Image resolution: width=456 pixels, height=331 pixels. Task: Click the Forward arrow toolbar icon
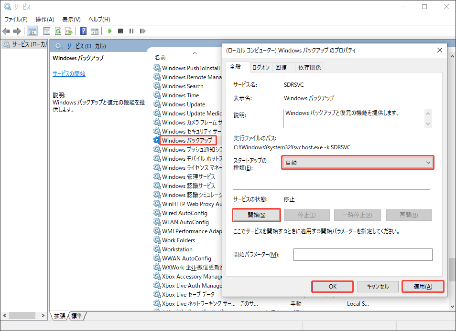tap(17, 31)
